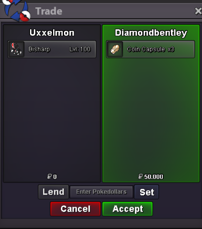Cancel the trade
Viewport: 202px width, 229px height.
(x=75, y=209)
